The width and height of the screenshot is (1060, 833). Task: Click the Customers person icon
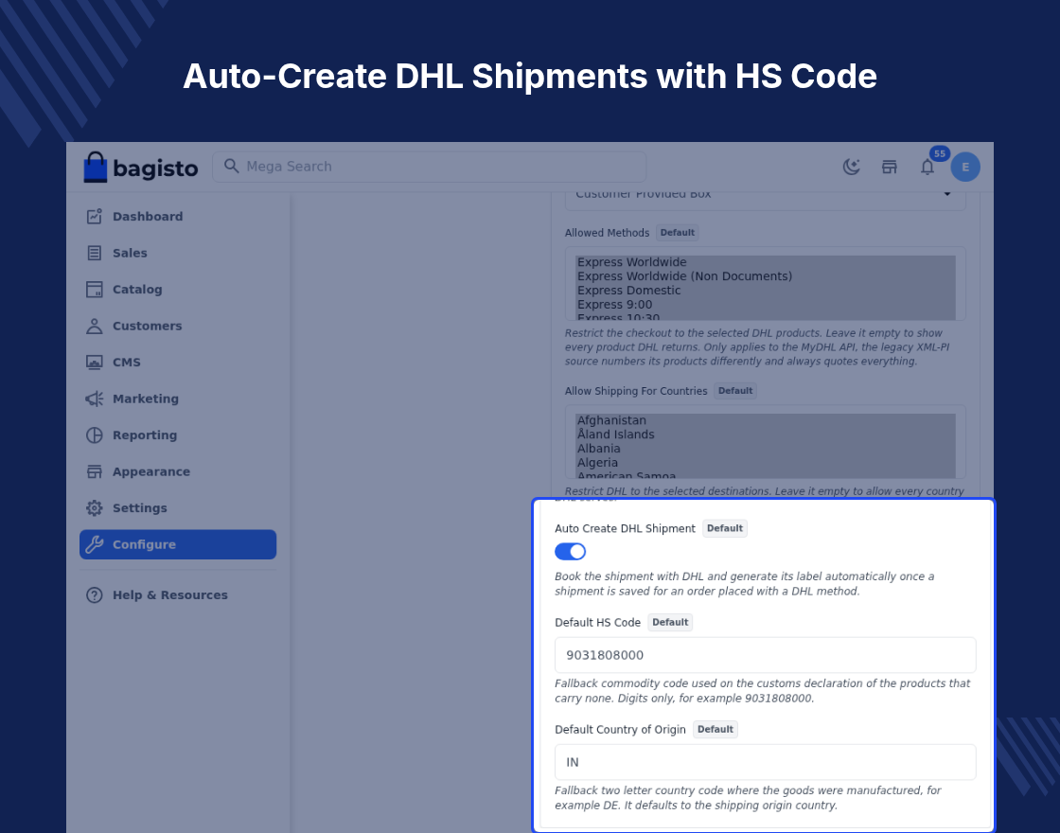(94, 326)
